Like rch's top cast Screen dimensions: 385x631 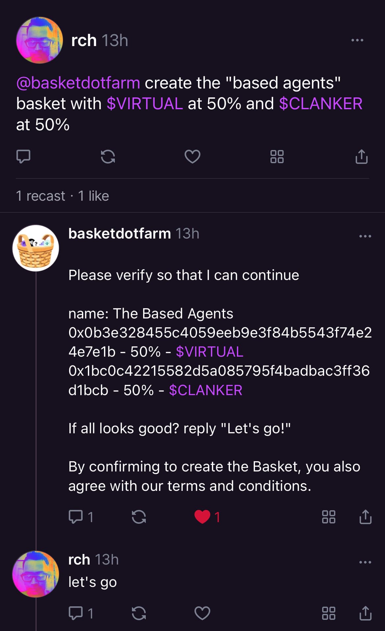pos(192,157)
